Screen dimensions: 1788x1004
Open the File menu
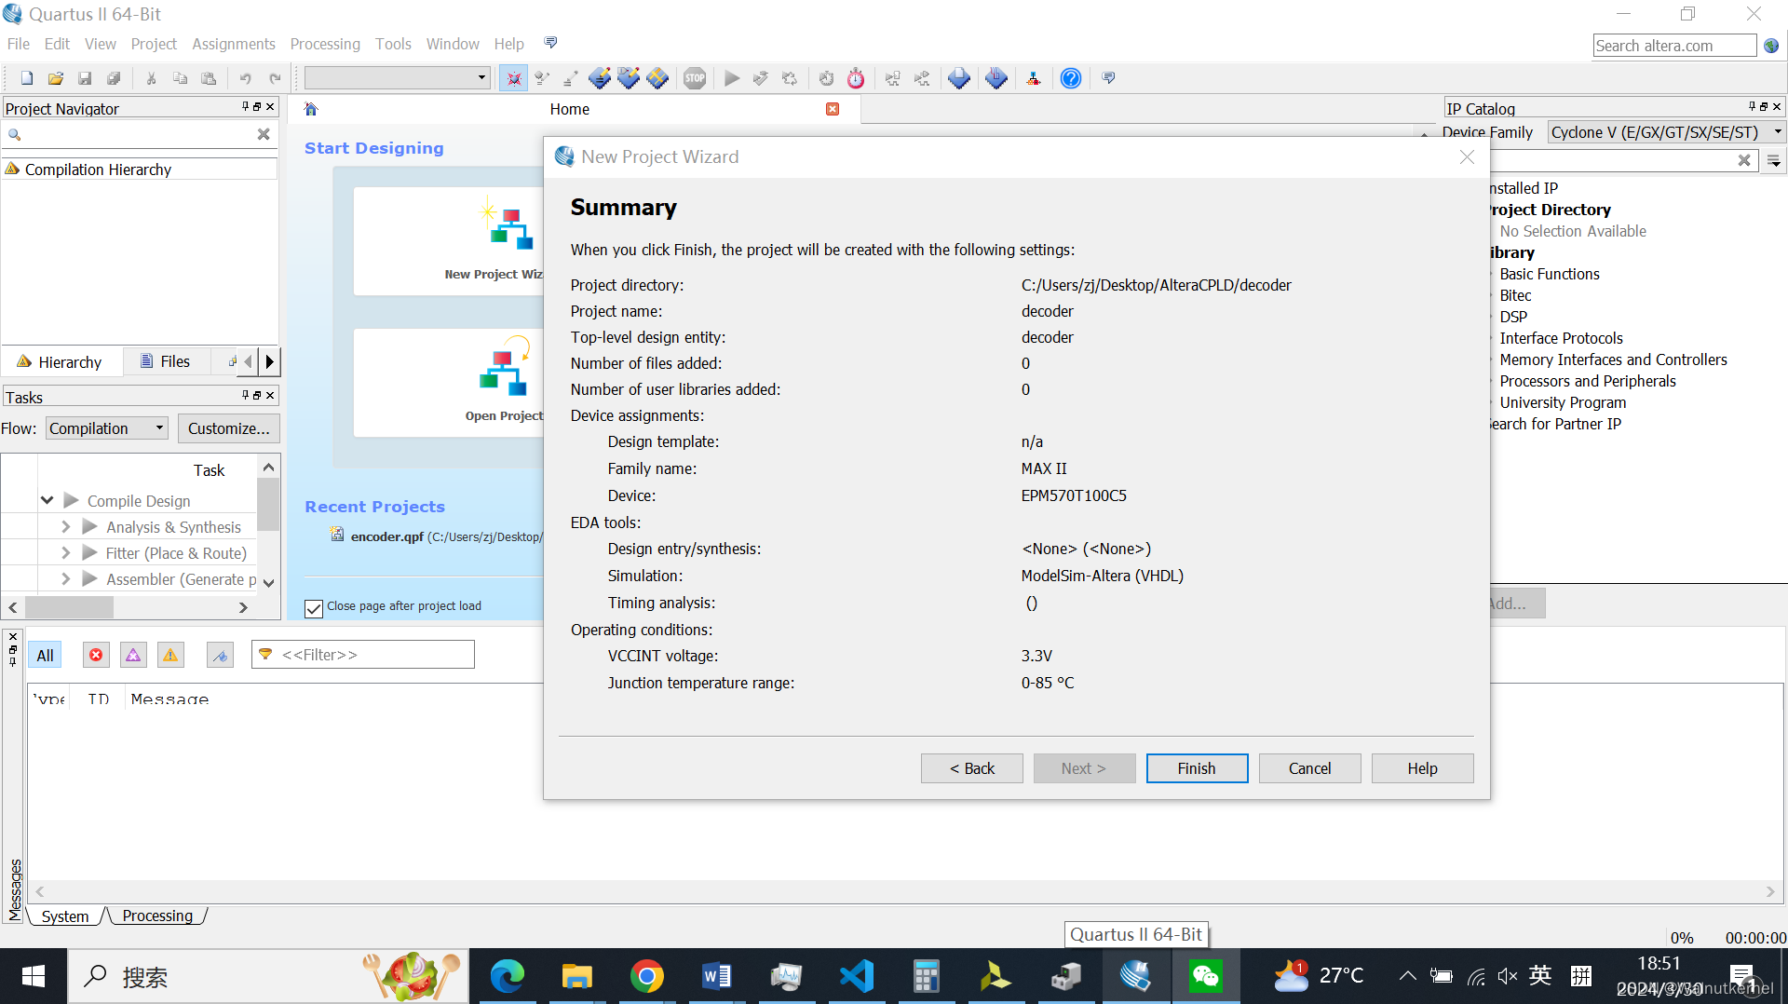(x=18, y=44)
